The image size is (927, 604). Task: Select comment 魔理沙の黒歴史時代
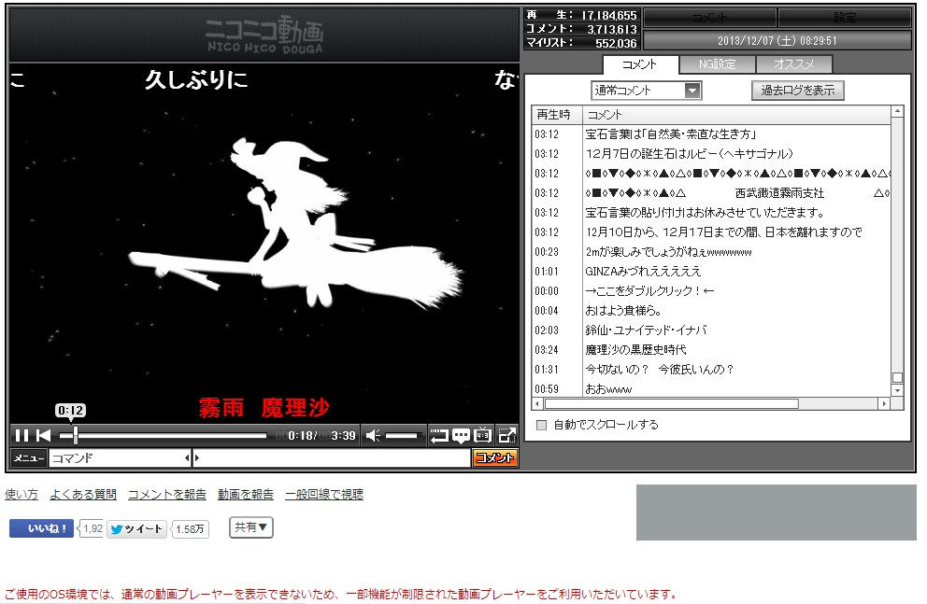pos(711,349)
